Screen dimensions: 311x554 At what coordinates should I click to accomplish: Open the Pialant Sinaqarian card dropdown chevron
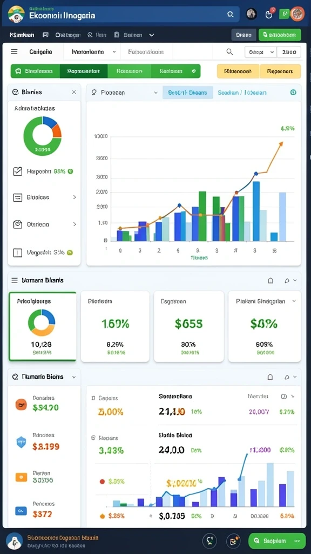(x=293, y=301)
